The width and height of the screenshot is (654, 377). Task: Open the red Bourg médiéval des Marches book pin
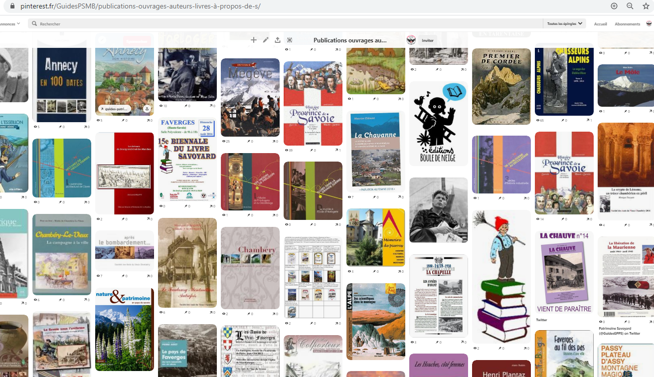(x=125, y=173)
